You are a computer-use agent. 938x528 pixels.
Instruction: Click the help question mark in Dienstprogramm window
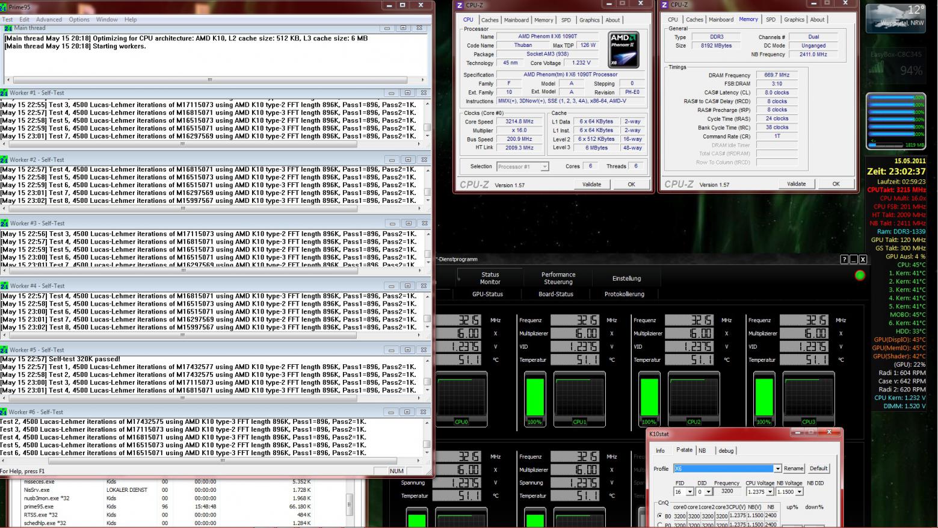pyautogui.click(x=844, y=259)
